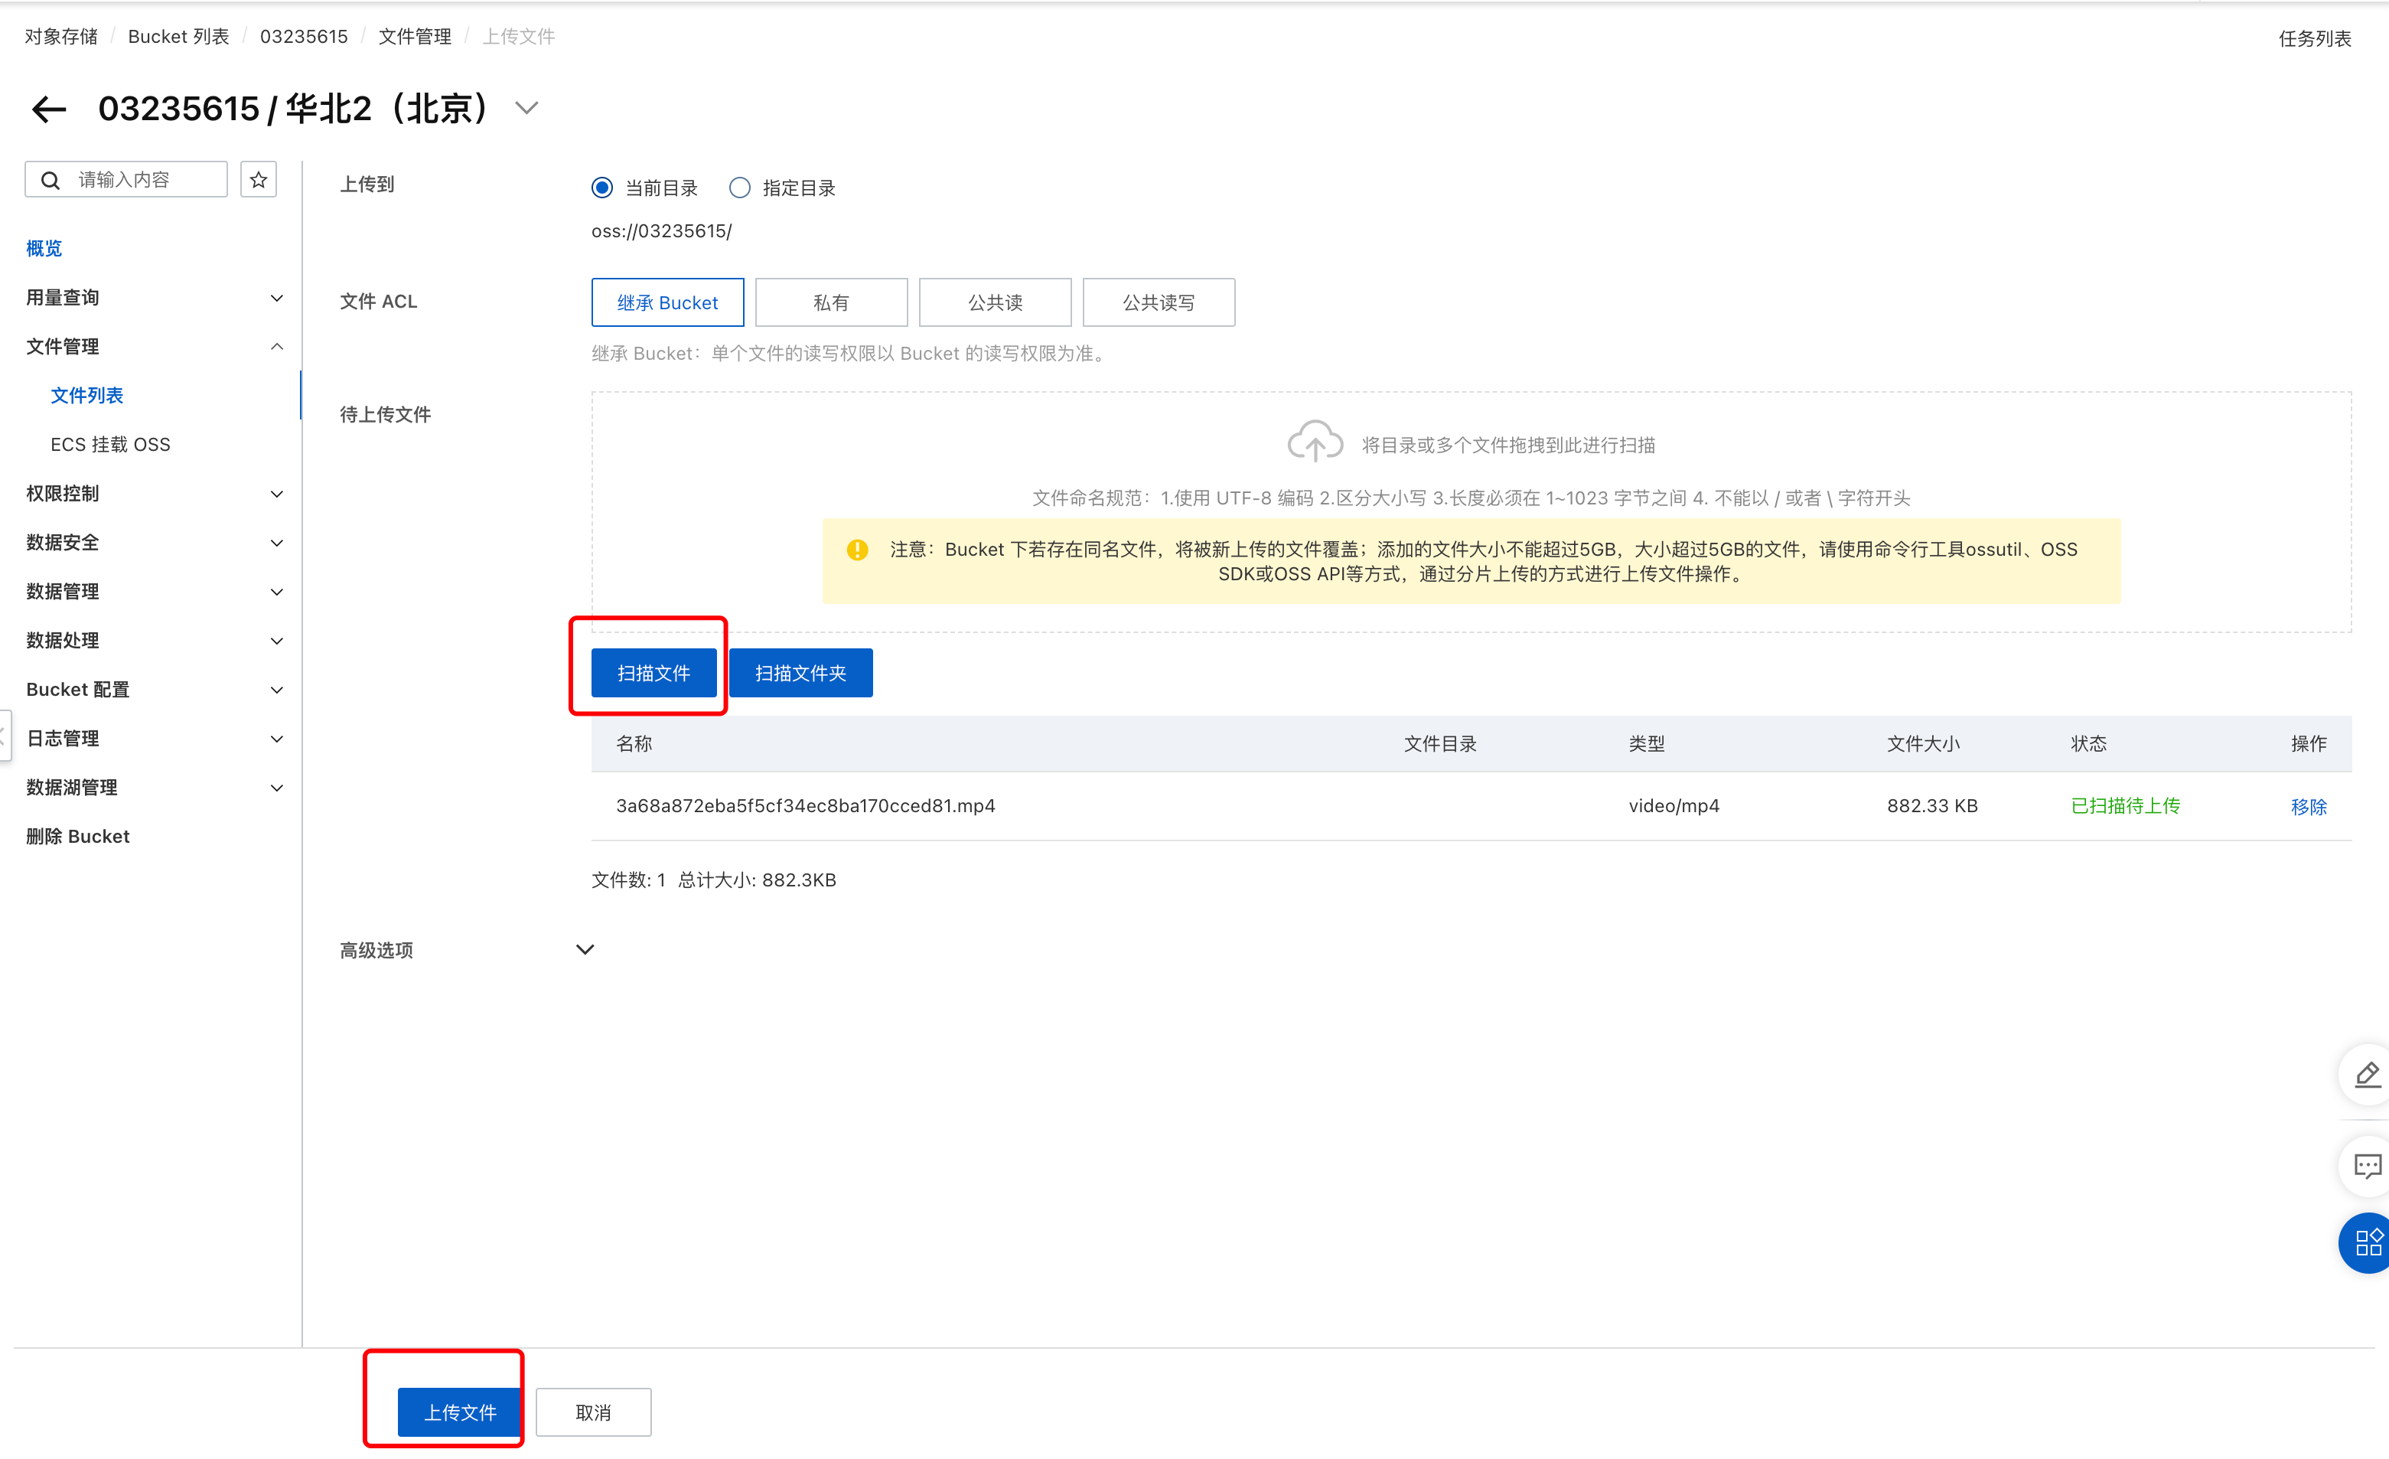Click the 文件大小 column header
The width and height of the screenshot is (2389, 1459).
tap(1924, 744)
